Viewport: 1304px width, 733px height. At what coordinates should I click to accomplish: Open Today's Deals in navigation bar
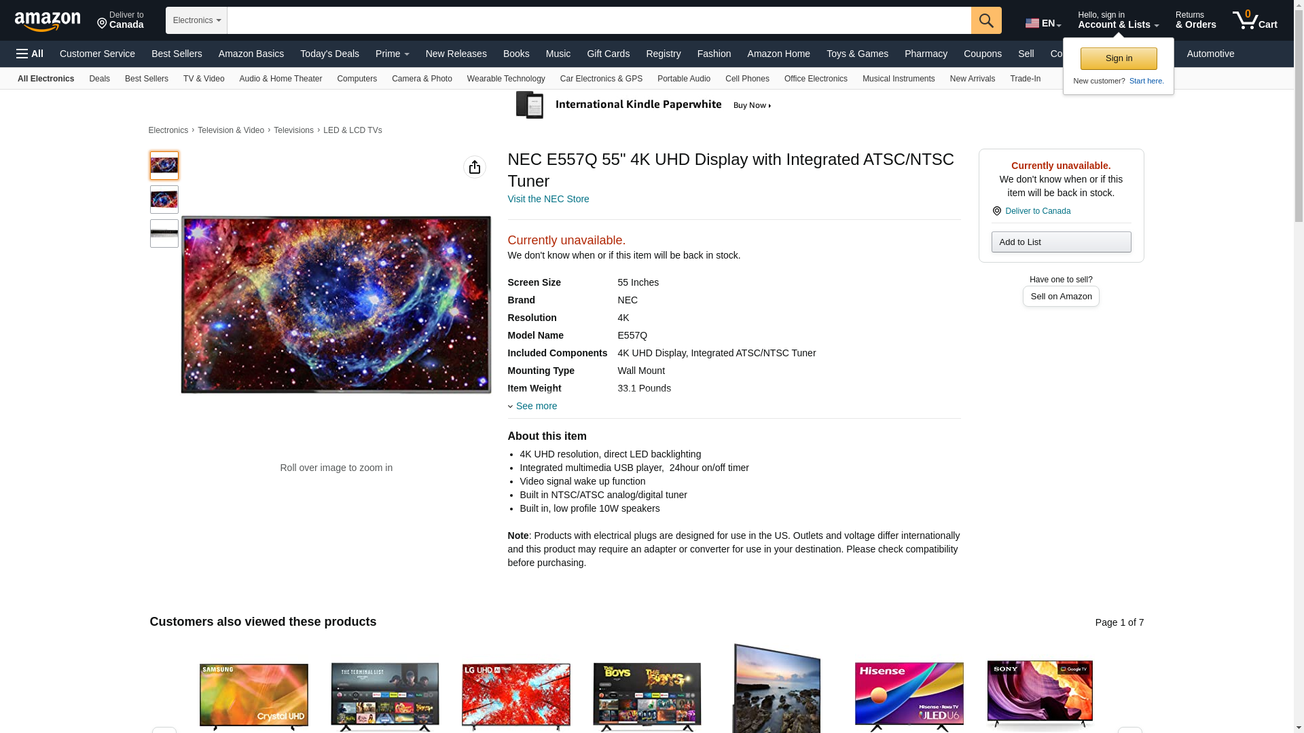329,54
